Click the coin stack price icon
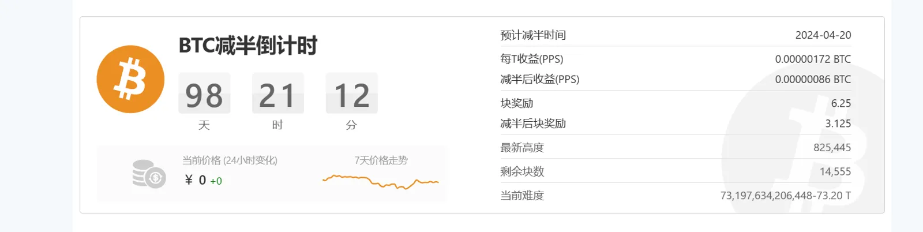Image resolution: width=923 pixels, height=232 pixels. (x=149, y=174)
